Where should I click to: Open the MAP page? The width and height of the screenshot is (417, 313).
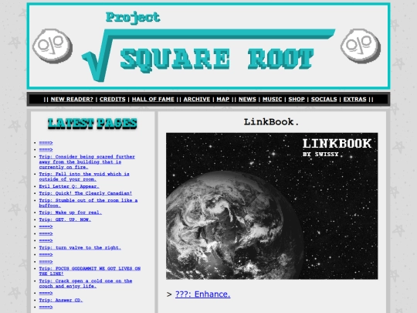tap(223, 99)
